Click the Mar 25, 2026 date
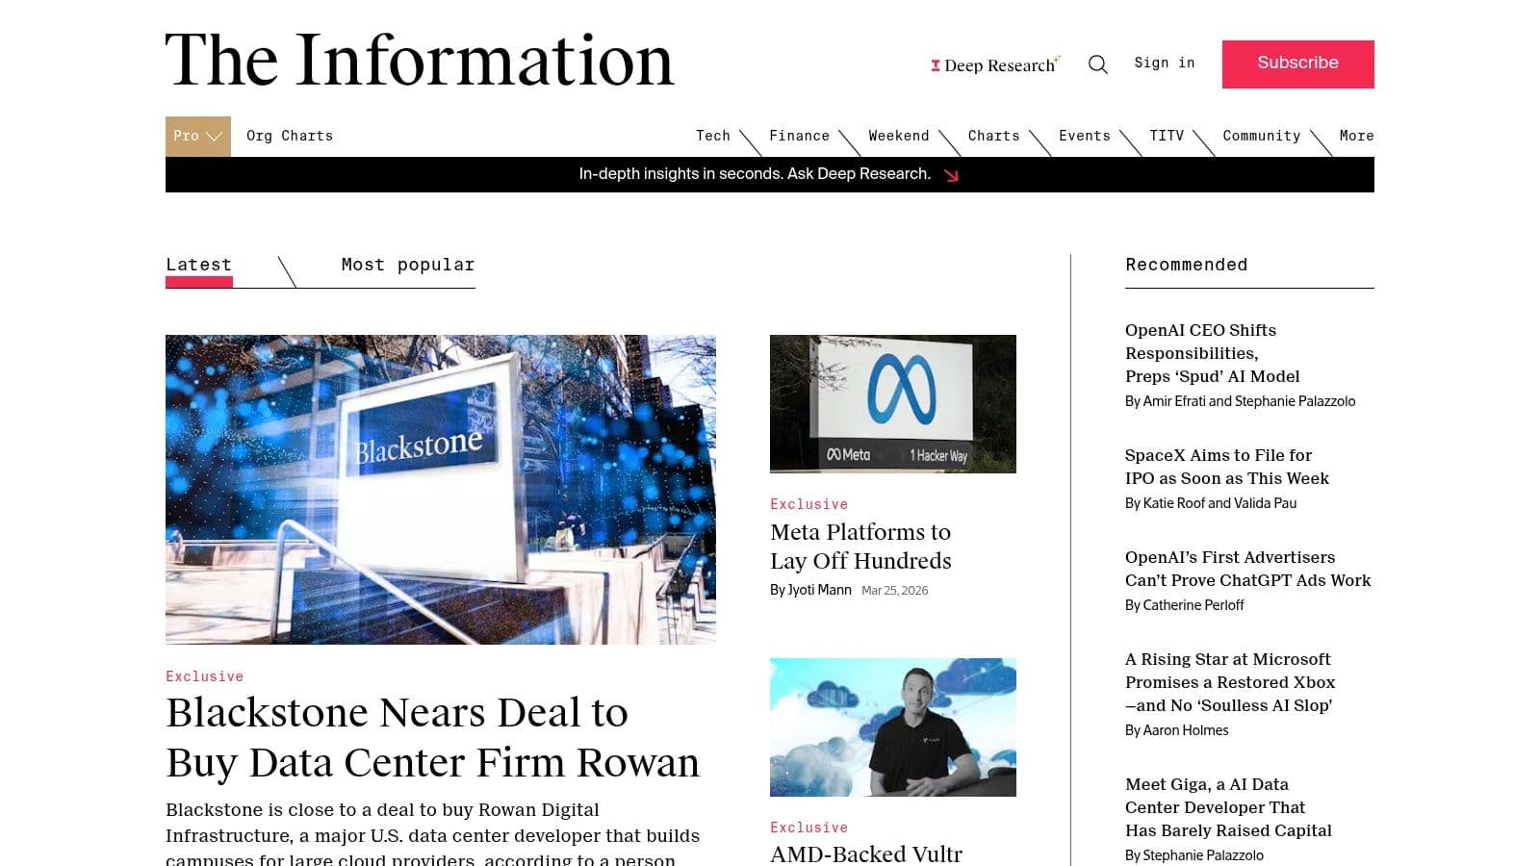This screenshot has width=1540, height=866. [x=895, y=591]
